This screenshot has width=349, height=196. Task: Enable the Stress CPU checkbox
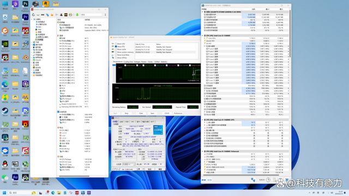click(x=116, y=44)
